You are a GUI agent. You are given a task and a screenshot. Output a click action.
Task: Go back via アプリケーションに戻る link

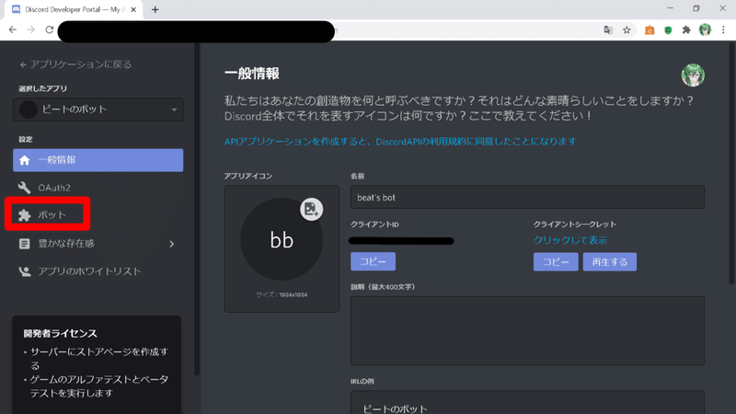click(x=75, y=64)
